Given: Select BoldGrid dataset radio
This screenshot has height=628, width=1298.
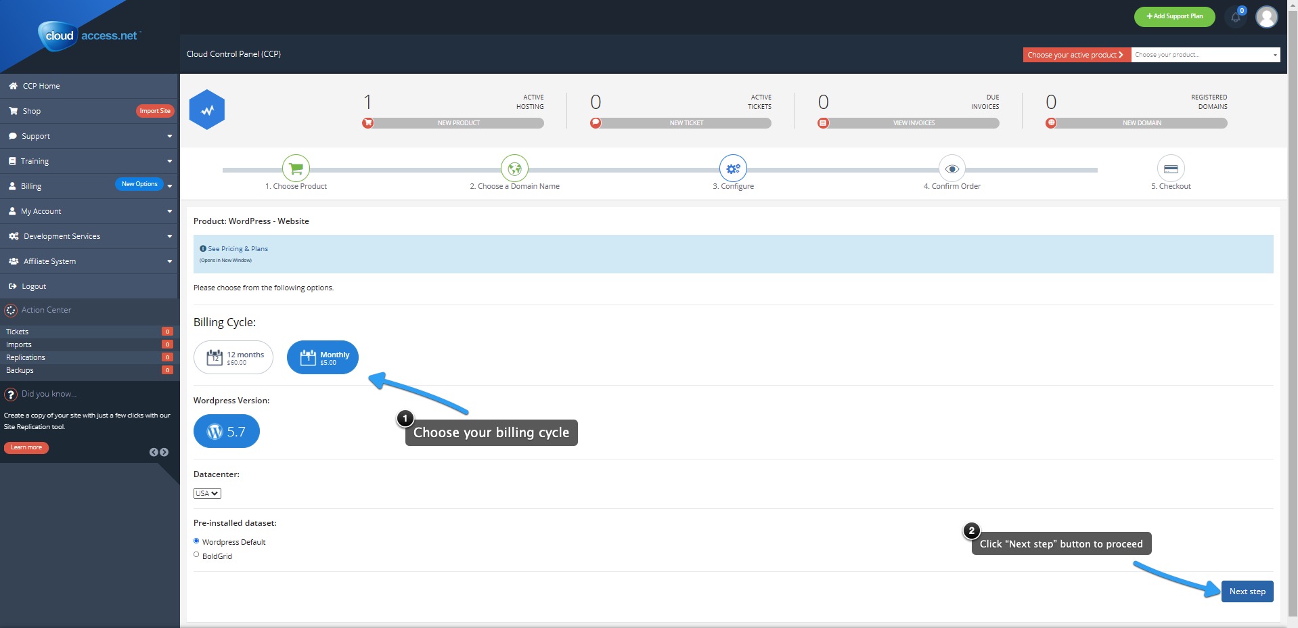Looking at the screenshot, I should (x=196, y=554).
